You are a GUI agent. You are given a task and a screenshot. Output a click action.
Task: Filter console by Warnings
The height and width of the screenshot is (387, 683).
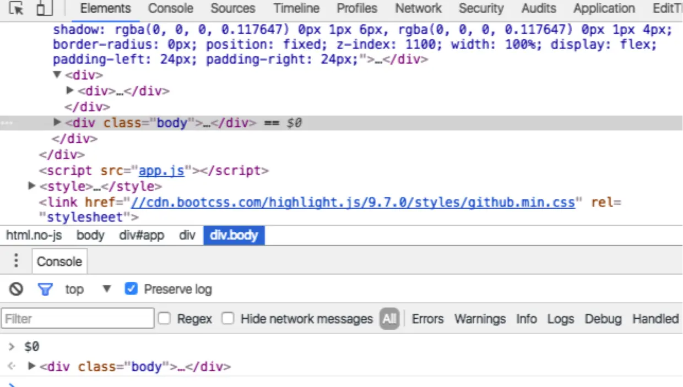[x=480, y=319]
